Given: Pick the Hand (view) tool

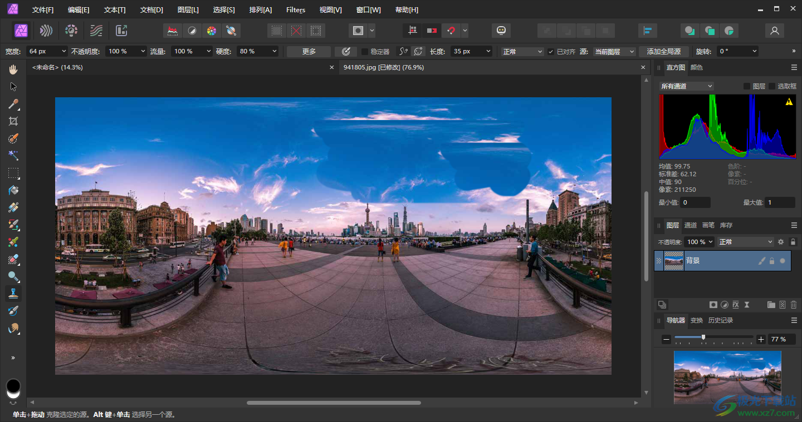Looking at the screenshot, I should [13, 69].
